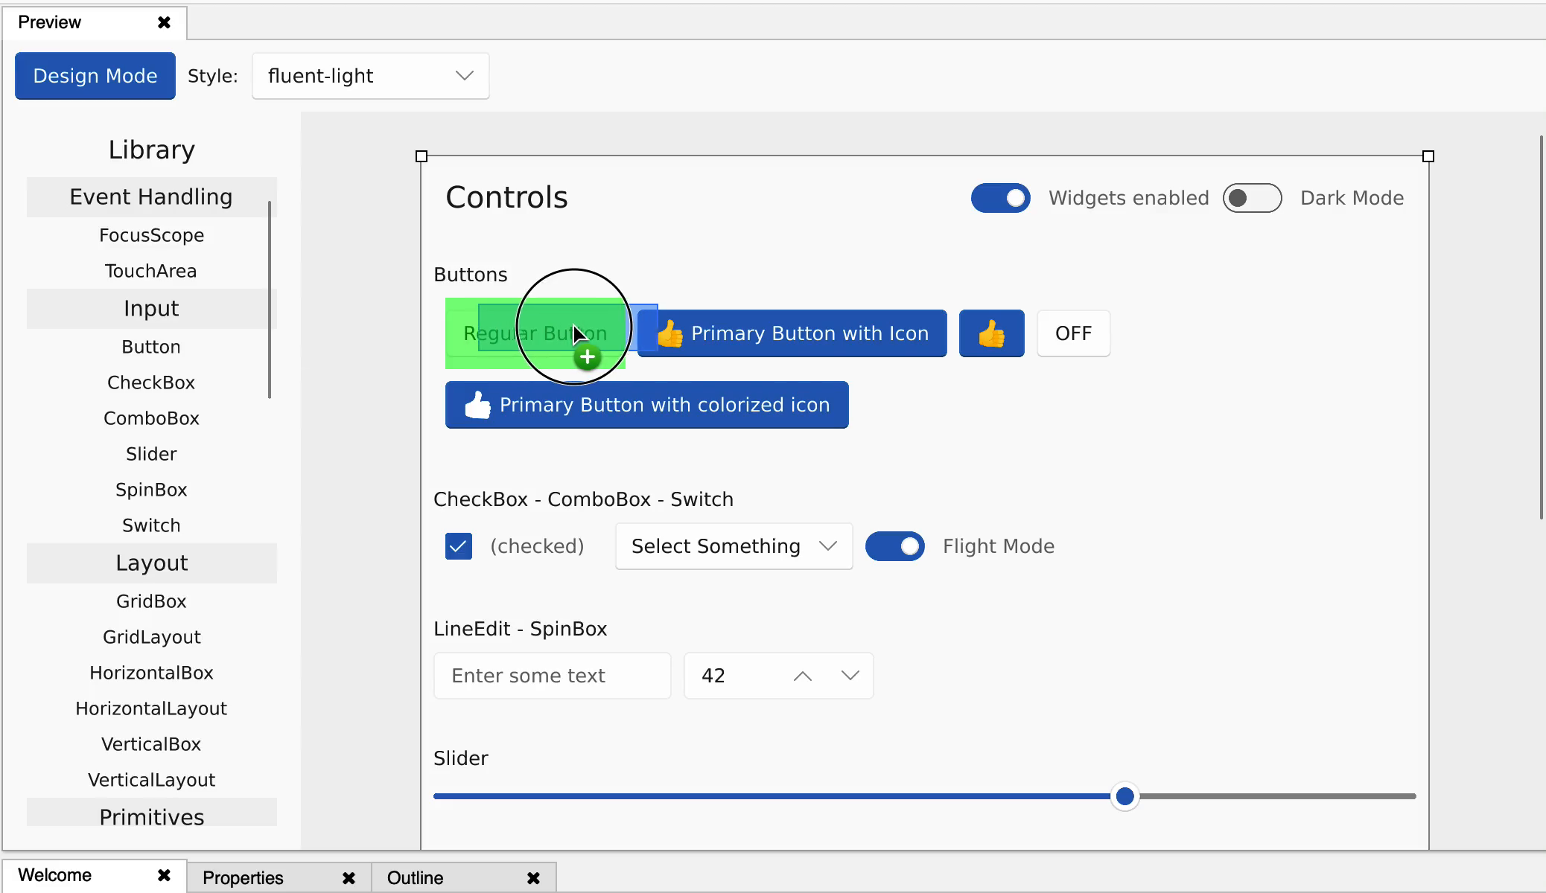Switch to the Outline tab
Viewport: 1546px width, 893px height.
click(x=415, y=878)
